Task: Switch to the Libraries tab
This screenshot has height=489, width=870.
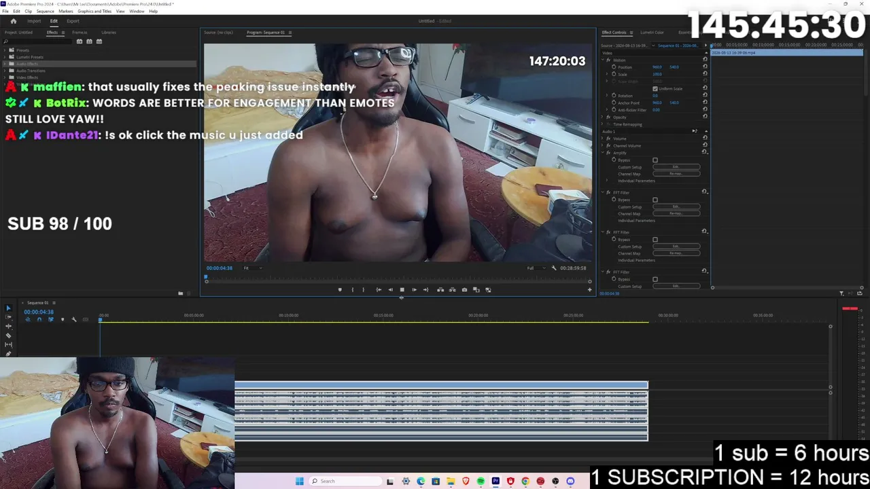Action: (109, 33)
